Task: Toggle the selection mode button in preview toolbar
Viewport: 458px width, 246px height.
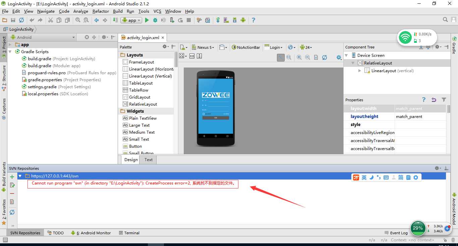Action: pos(281,57)
